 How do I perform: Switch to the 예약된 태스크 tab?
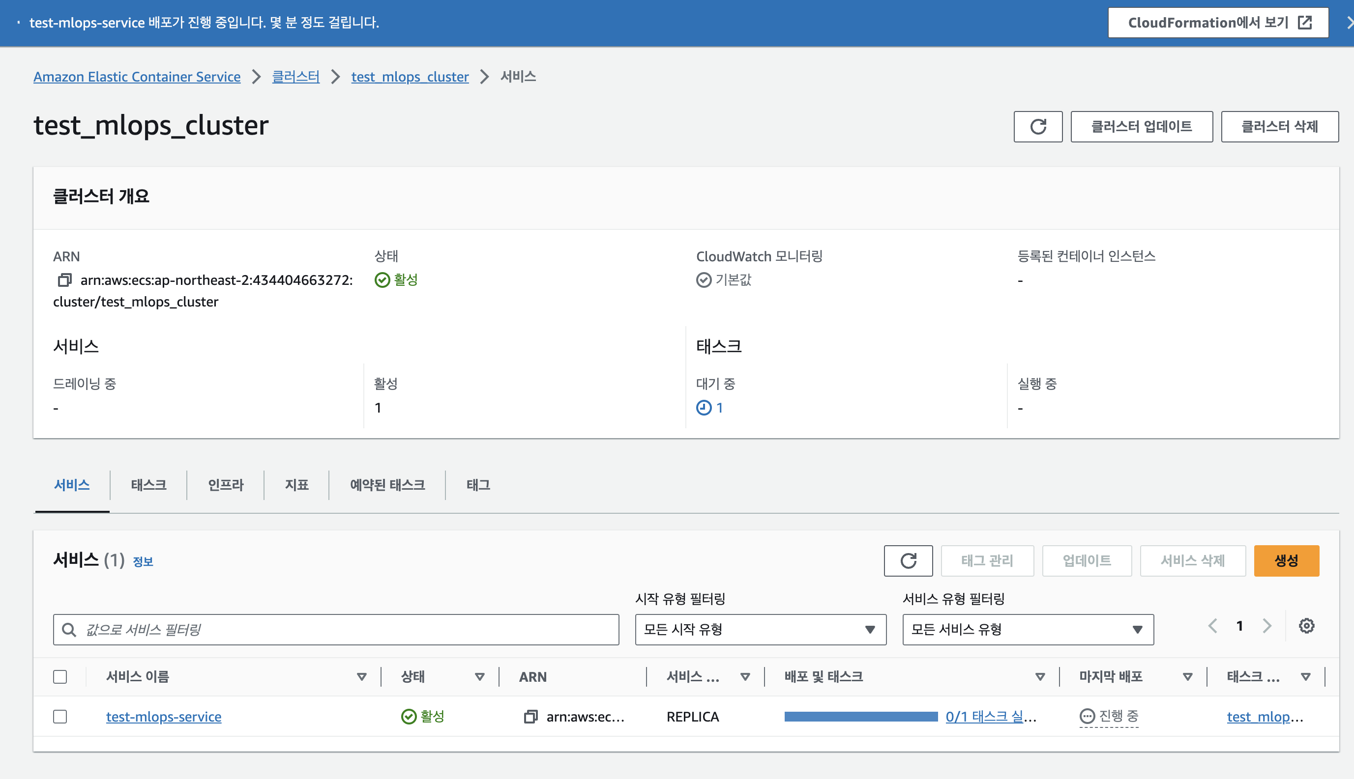click(387, 485)
